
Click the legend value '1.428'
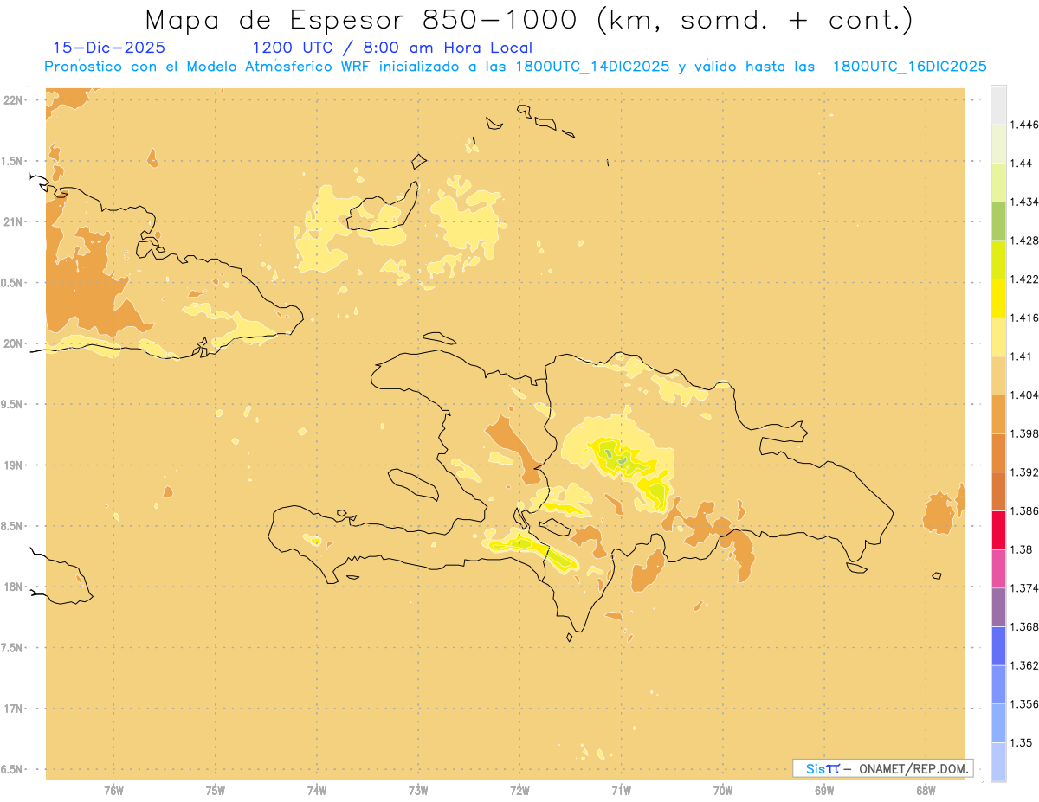pyautogui.click(x=1023, y=241)
